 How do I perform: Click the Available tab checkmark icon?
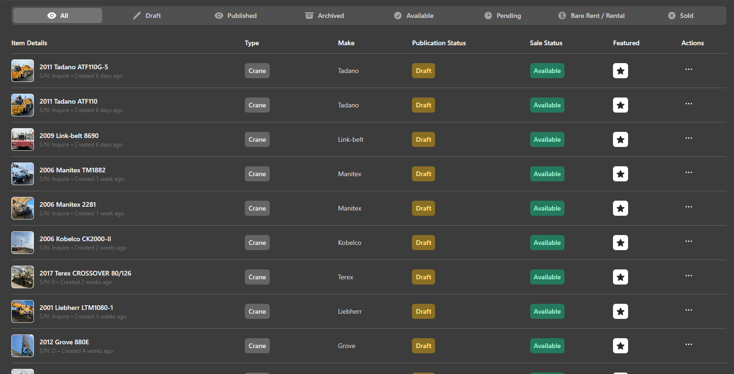(x=398, y=16)
